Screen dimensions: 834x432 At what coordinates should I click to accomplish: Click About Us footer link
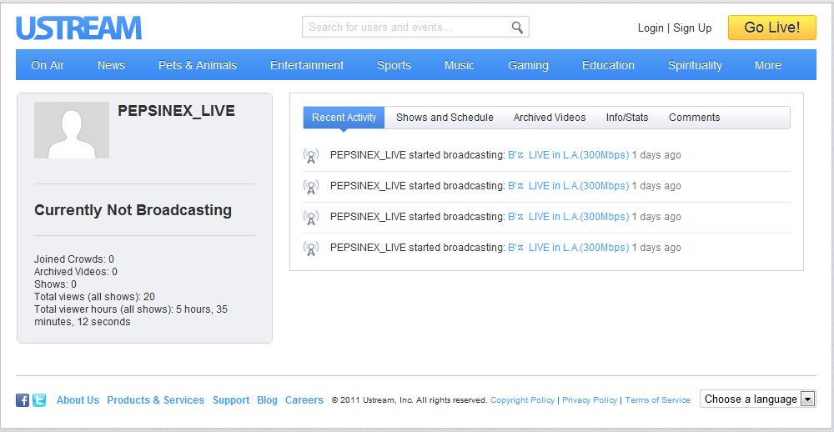tap(78, 400)
